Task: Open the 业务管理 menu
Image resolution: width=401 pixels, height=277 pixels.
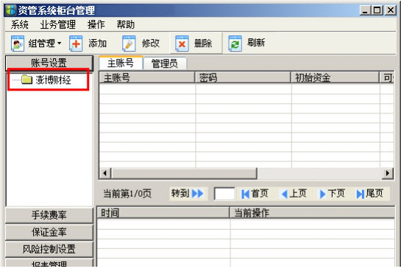Action: [58, 24]
